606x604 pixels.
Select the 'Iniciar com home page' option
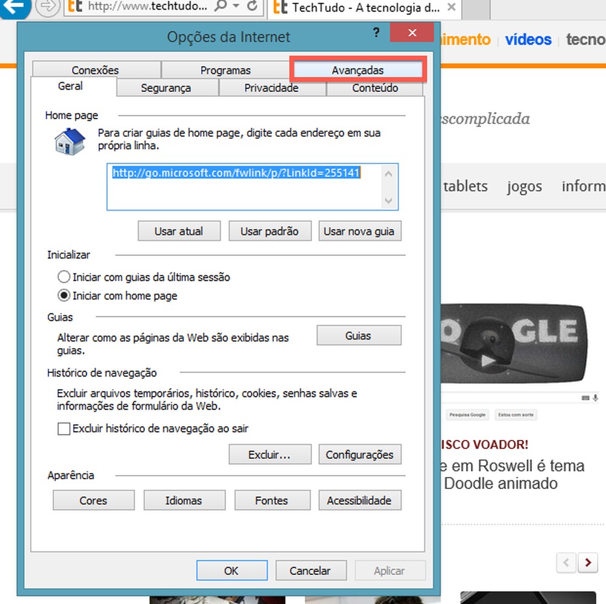click(x=64, y=295)
